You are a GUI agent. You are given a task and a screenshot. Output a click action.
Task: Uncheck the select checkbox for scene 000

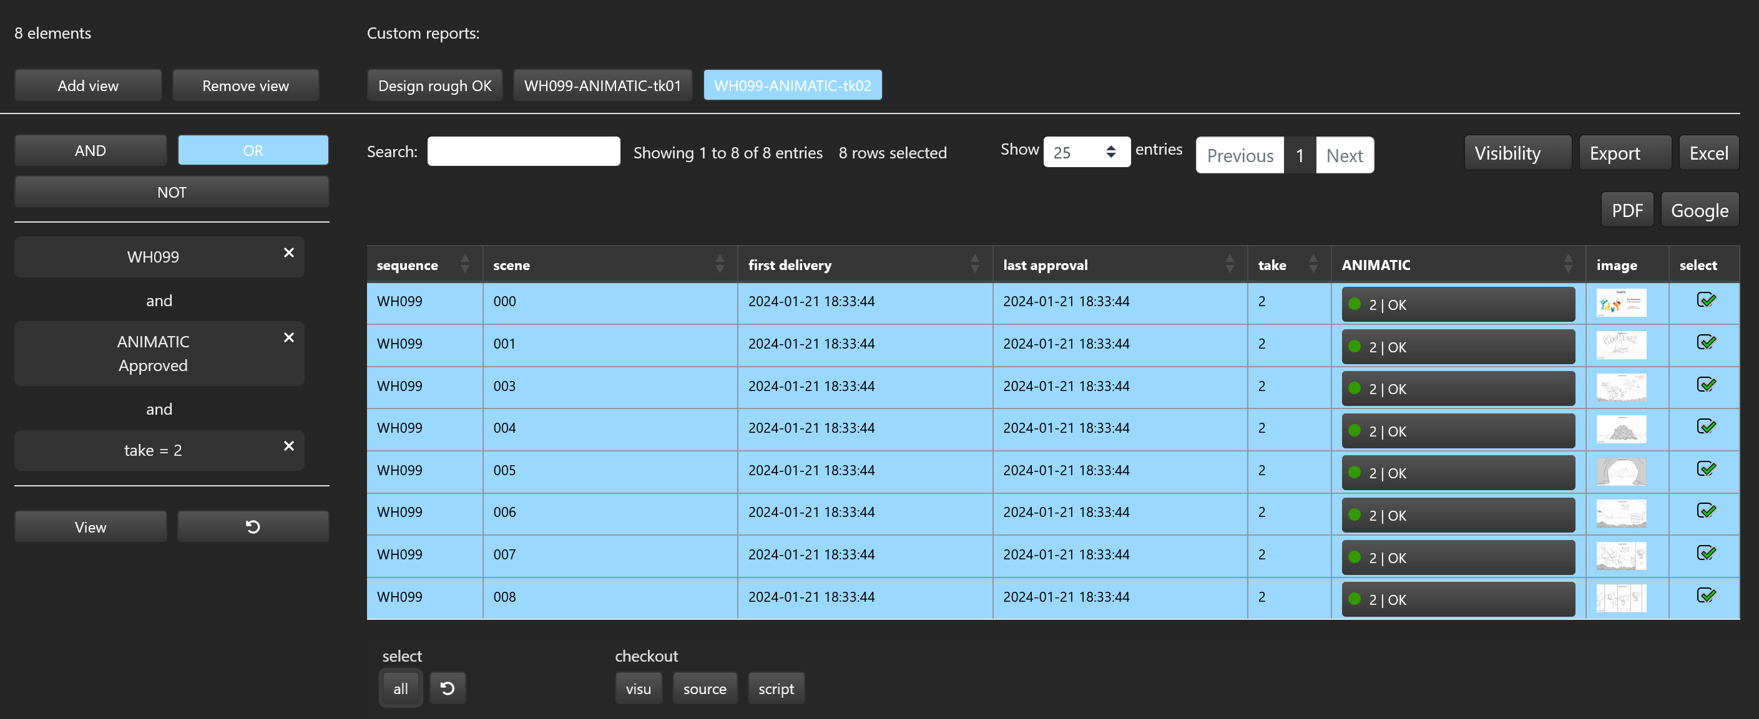pos(1706,300)
